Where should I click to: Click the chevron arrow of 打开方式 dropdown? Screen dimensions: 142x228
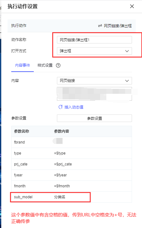click(x=127, y=51)
